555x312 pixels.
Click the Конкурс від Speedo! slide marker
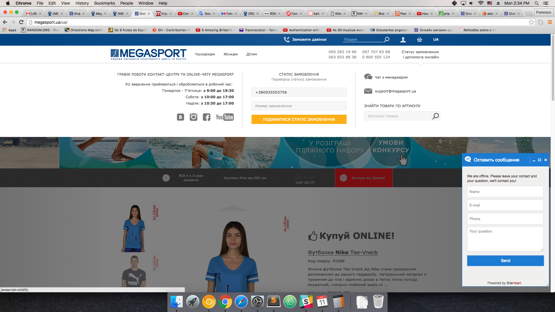coord(364,178)
